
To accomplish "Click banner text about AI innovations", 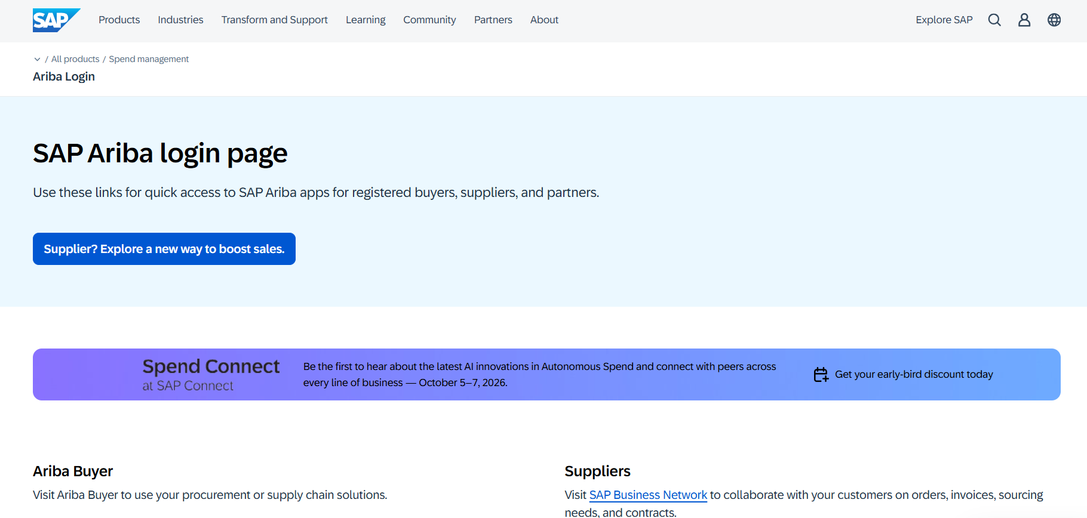I will pos(539,374).
